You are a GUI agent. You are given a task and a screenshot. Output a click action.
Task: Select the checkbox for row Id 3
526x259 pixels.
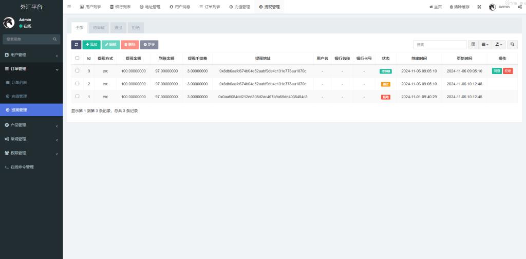pos(78,71)
